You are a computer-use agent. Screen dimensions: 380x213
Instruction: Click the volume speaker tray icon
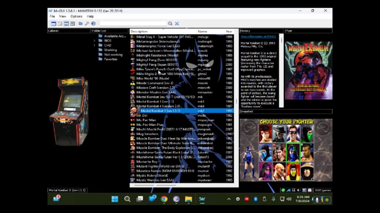coord(289,199)
